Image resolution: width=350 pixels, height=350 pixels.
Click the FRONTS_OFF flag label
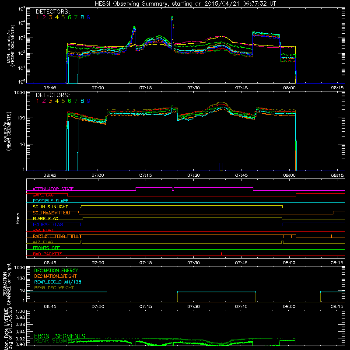[46, 248]
